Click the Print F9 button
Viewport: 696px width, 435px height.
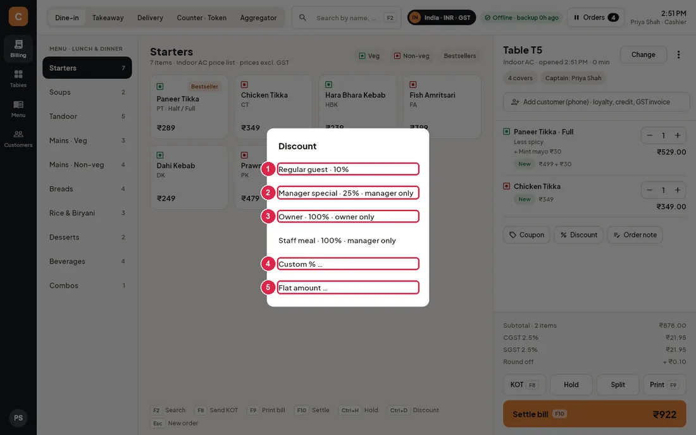664,384
